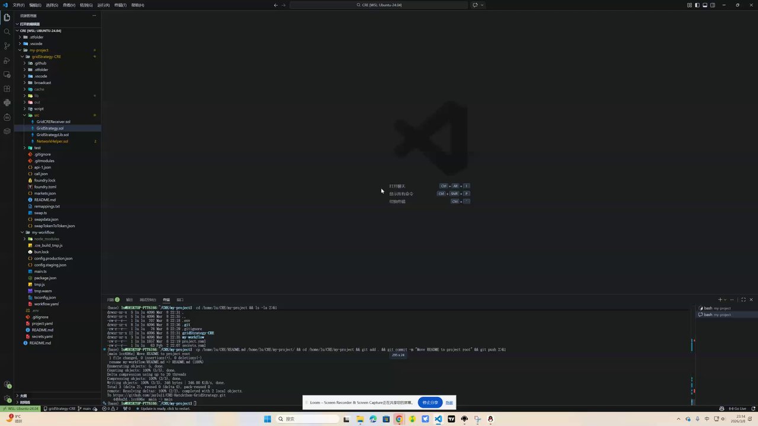Open the Python activity bar icon
Screen dimensions: 758x426
click(x=7, y=103)
